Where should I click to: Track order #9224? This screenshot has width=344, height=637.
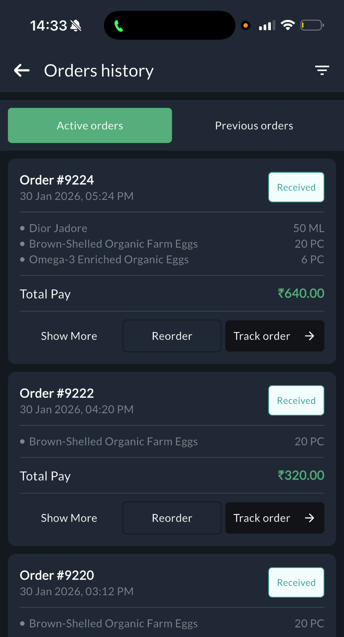tap(275, 336)
